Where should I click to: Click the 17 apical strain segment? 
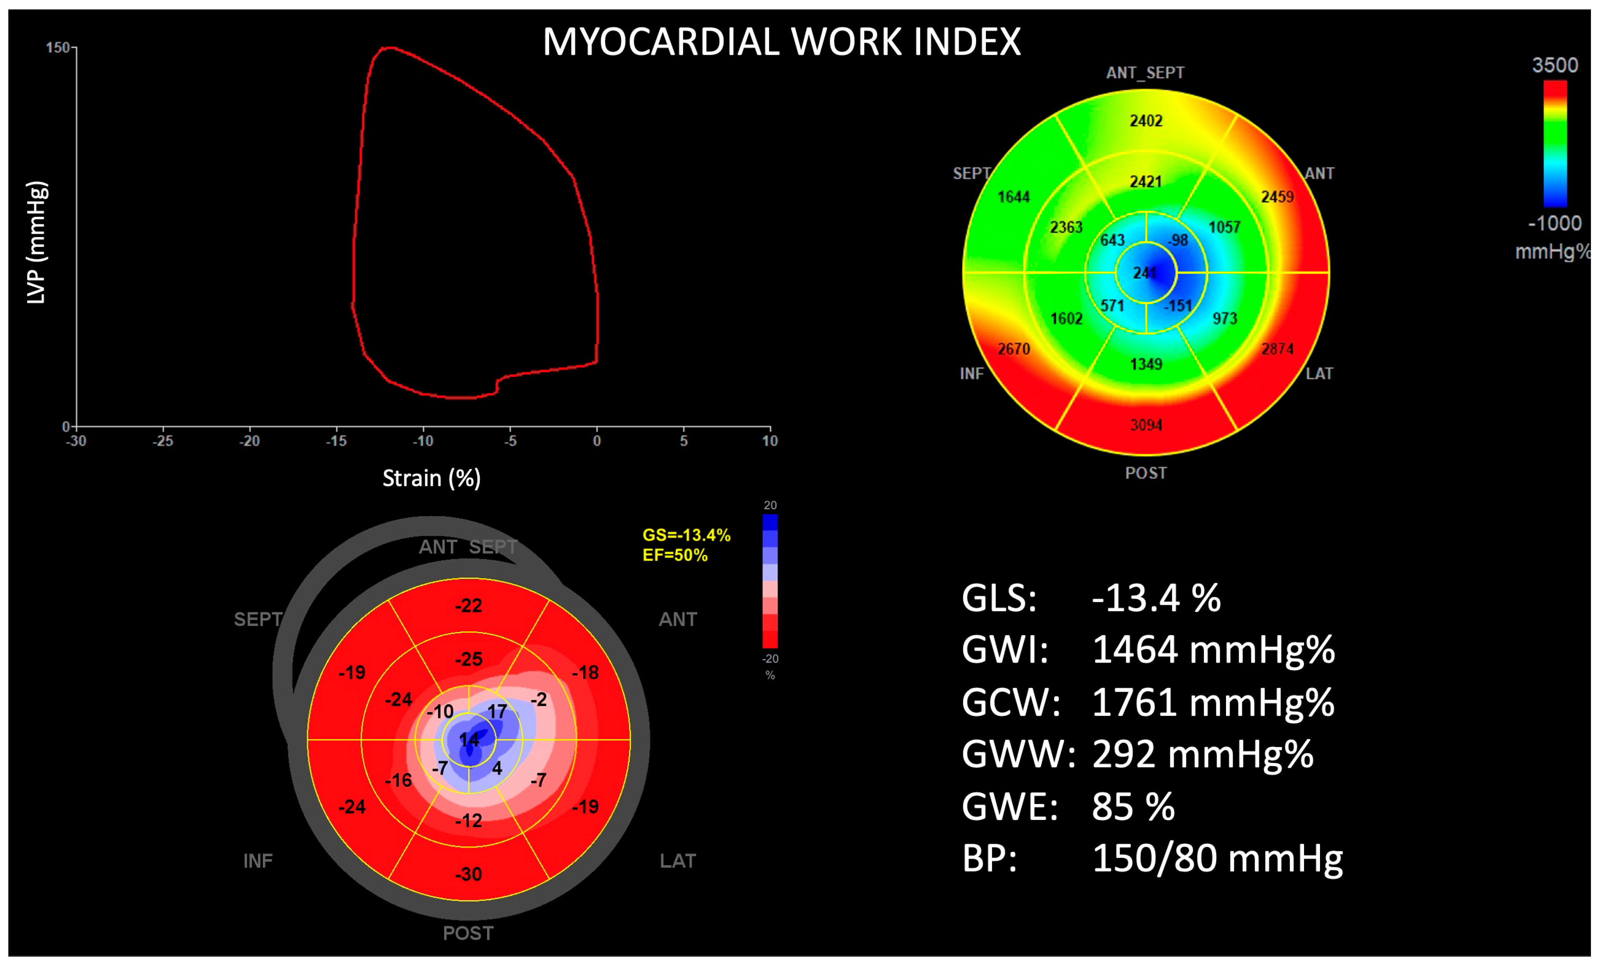click(x=497, y=712)
